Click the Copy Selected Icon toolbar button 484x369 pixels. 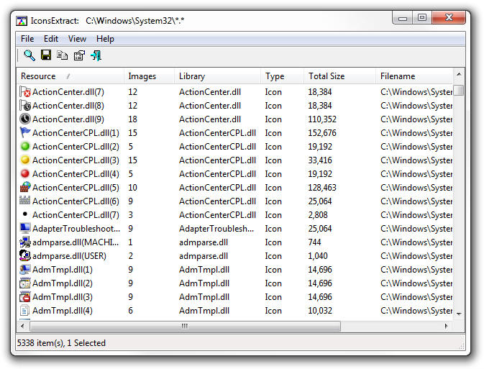(63, 55)
